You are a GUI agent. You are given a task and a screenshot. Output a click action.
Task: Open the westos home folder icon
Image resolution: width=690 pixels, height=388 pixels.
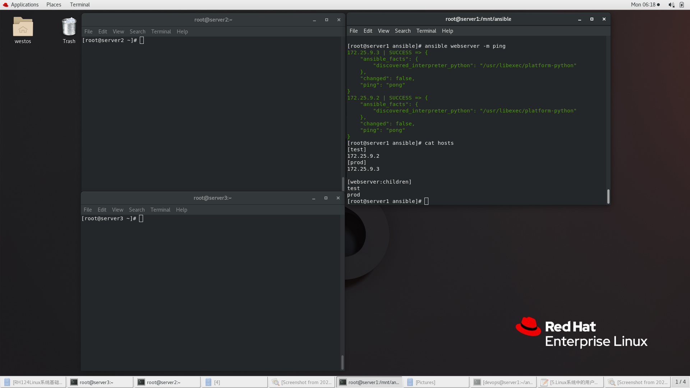23,28
